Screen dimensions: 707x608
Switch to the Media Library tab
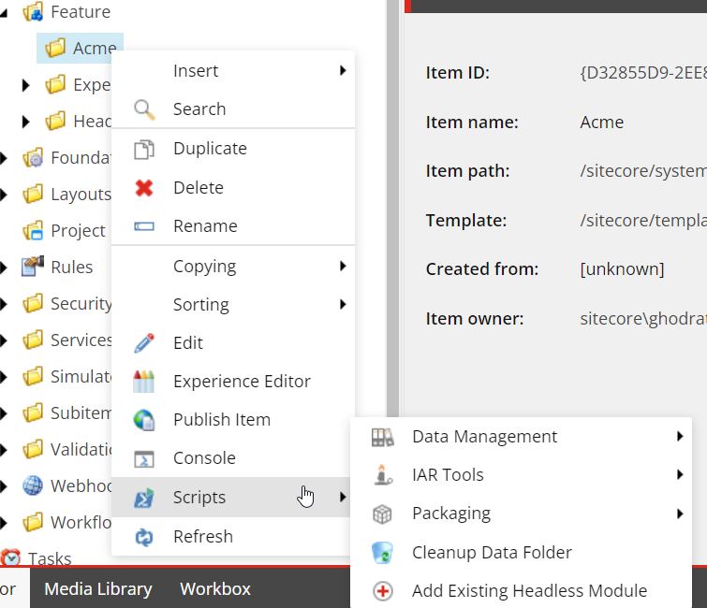98,588
